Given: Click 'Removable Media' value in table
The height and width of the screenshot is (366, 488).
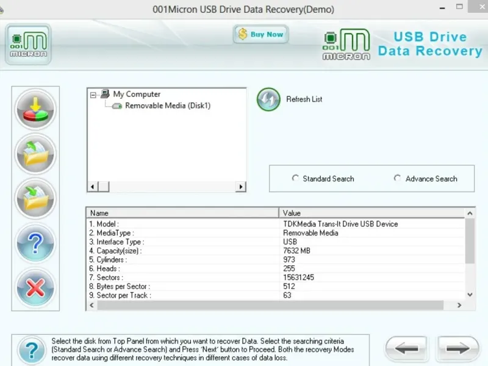Looking at the screenshot, I should pos(310,233).
